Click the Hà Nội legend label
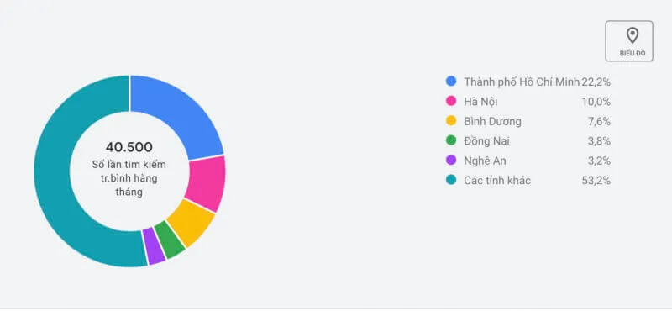 click(x=480, y=102)
